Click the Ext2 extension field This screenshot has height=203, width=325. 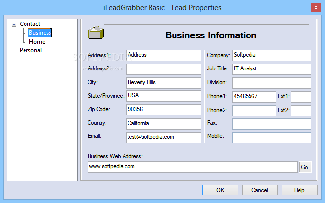301,111
